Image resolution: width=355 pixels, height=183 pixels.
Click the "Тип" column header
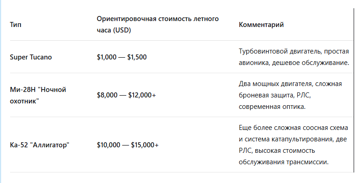[x=15, y=25]
